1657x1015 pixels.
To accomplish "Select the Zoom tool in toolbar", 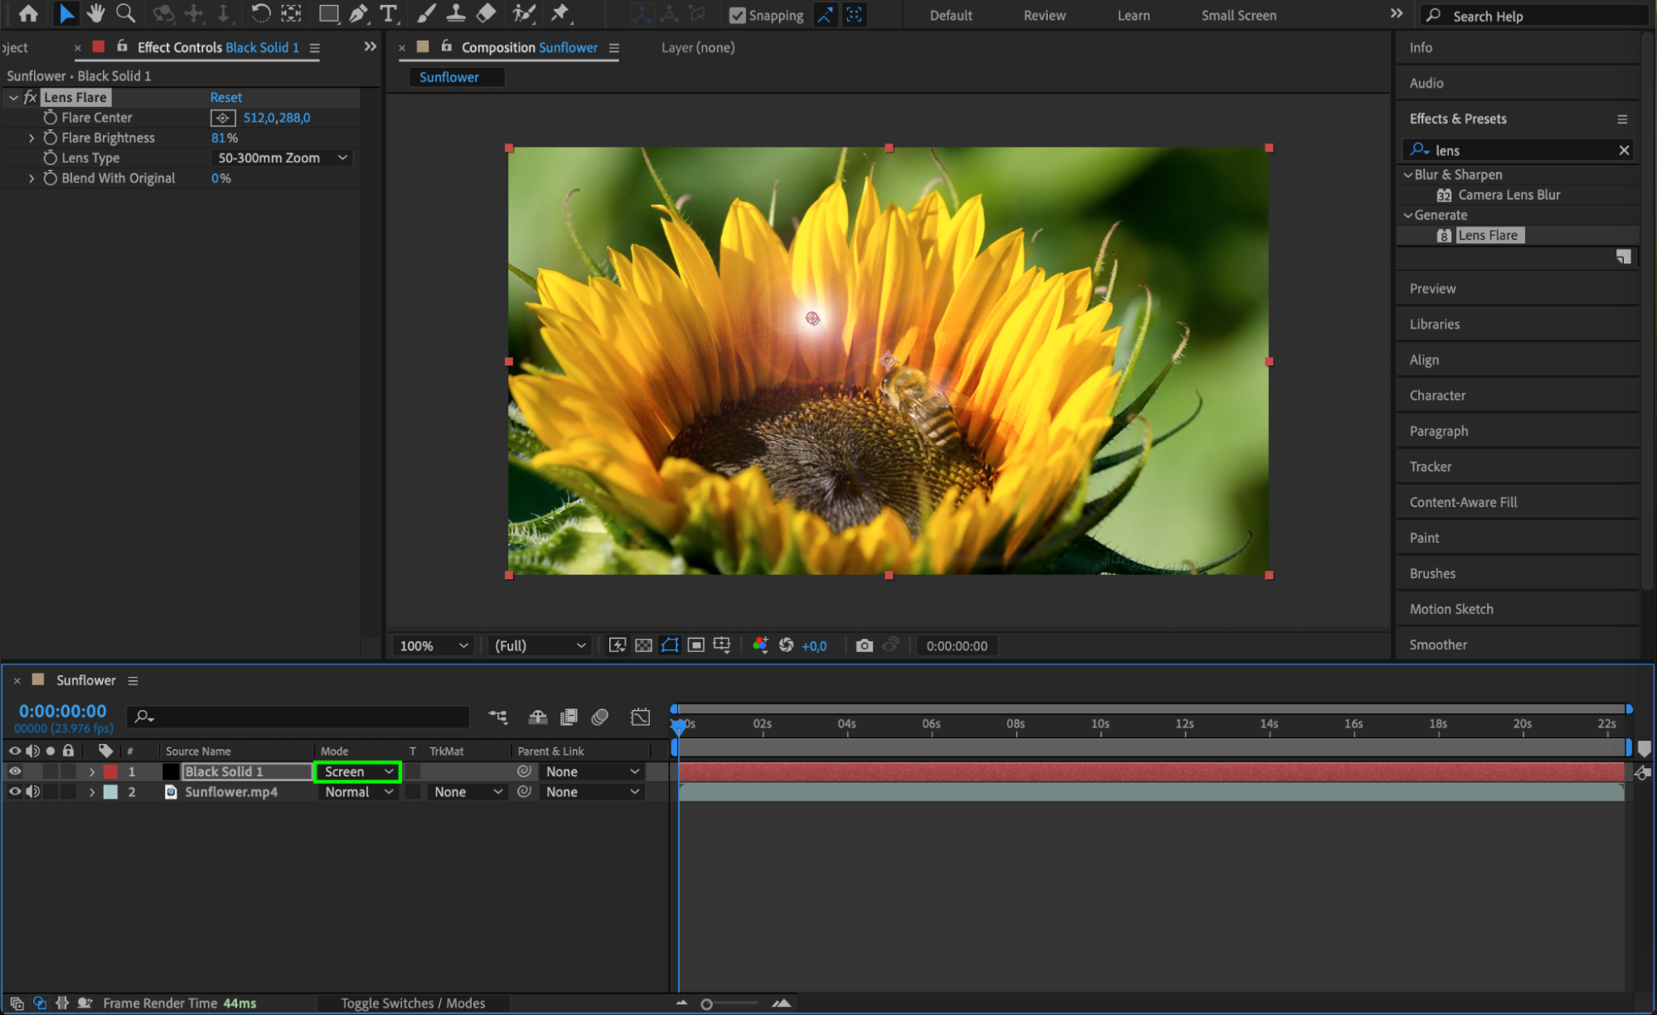I will tap(125, 13).
